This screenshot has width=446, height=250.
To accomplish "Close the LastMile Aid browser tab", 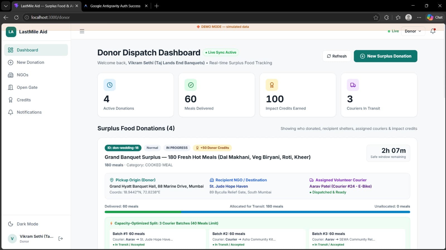I will [x=77, y=6].
